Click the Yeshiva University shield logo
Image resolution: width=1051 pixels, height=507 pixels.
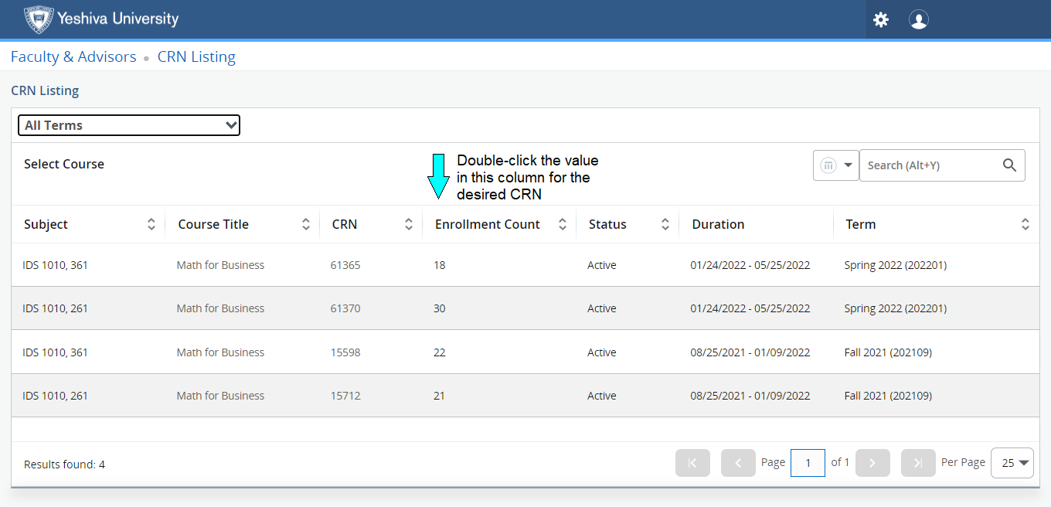38,19
